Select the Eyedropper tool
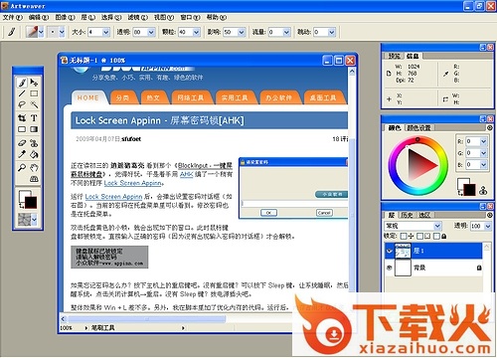 click(22, 154)
